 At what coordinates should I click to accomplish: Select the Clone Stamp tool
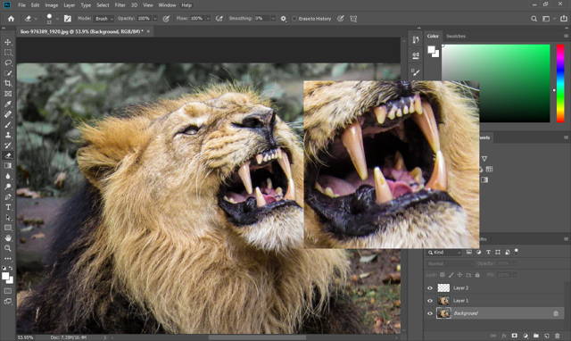pos(8,135)
